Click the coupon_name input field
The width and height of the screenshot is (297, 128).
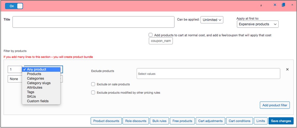[x=161, y=41]
